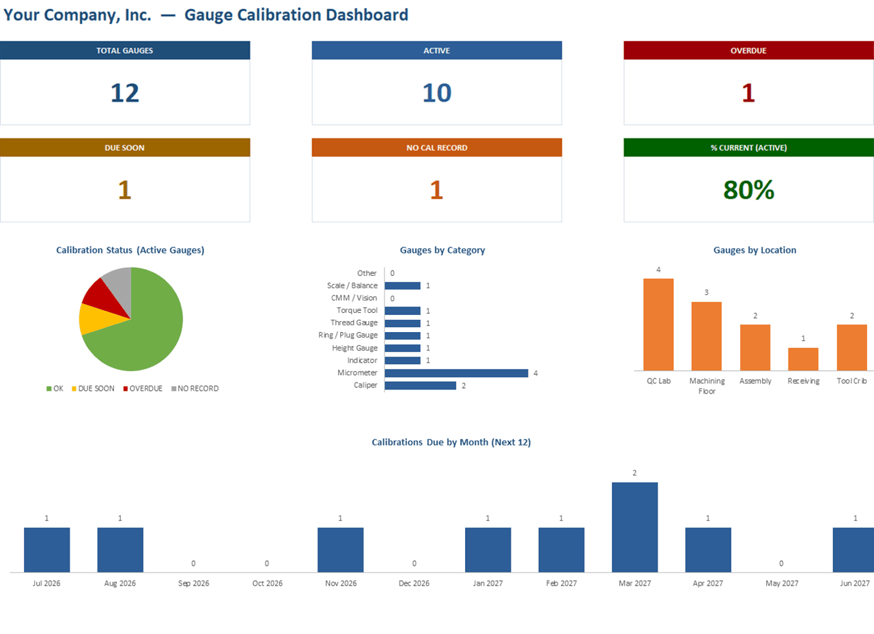Select the 'Micrometer' axis label
Screen dimensions: 874x634
357,373
